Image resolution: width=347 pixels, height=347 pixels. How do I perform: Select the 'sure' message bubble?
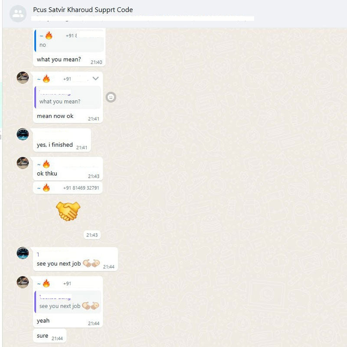(50, 336)
